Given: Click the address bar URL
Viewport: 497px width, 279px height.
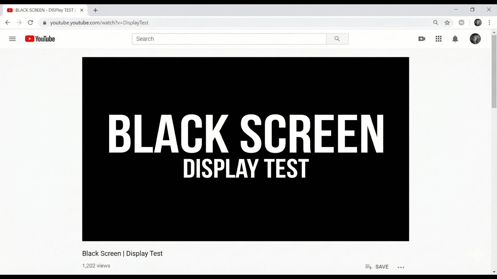Looking at the screenshot, I should tap(99, 22).
